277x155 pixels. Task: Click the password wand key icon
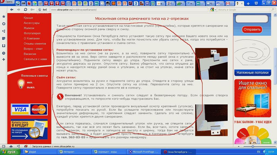pos(32,10)
